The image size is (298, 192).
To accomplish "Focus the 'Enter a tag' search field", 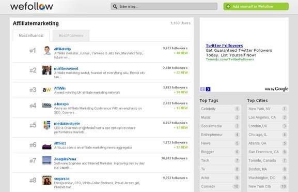I will click(164, 7).
